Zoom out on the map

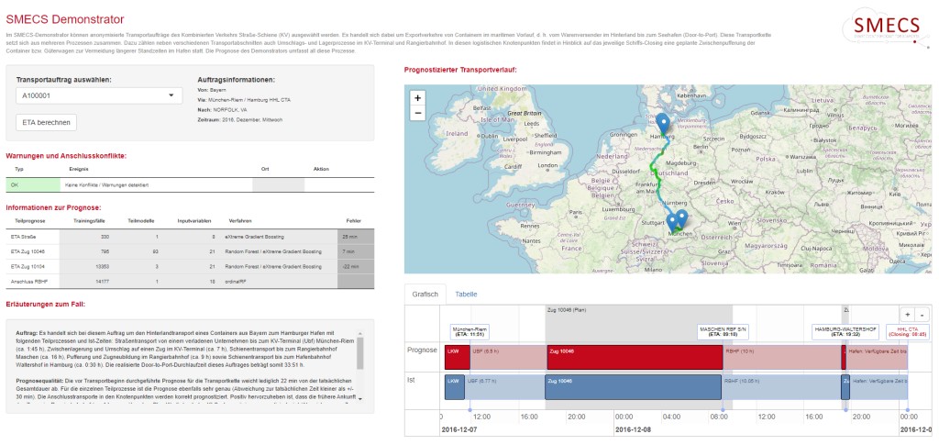coord(418,113)
